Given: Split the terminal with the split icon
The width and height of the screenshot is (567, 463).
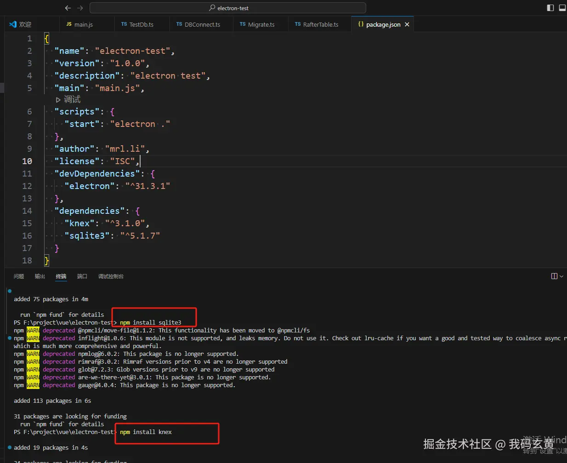Looking at the screenshot, I should [554, 276].
